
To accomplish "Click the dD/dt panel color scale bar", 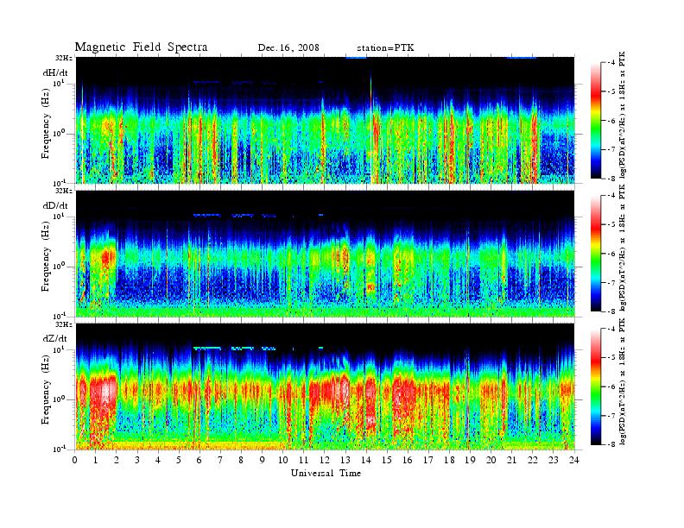I will pos(596,253).
